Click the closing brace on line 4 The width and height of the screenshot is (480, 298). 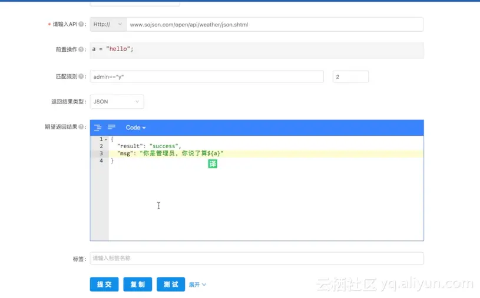click(x=112, y=160)
